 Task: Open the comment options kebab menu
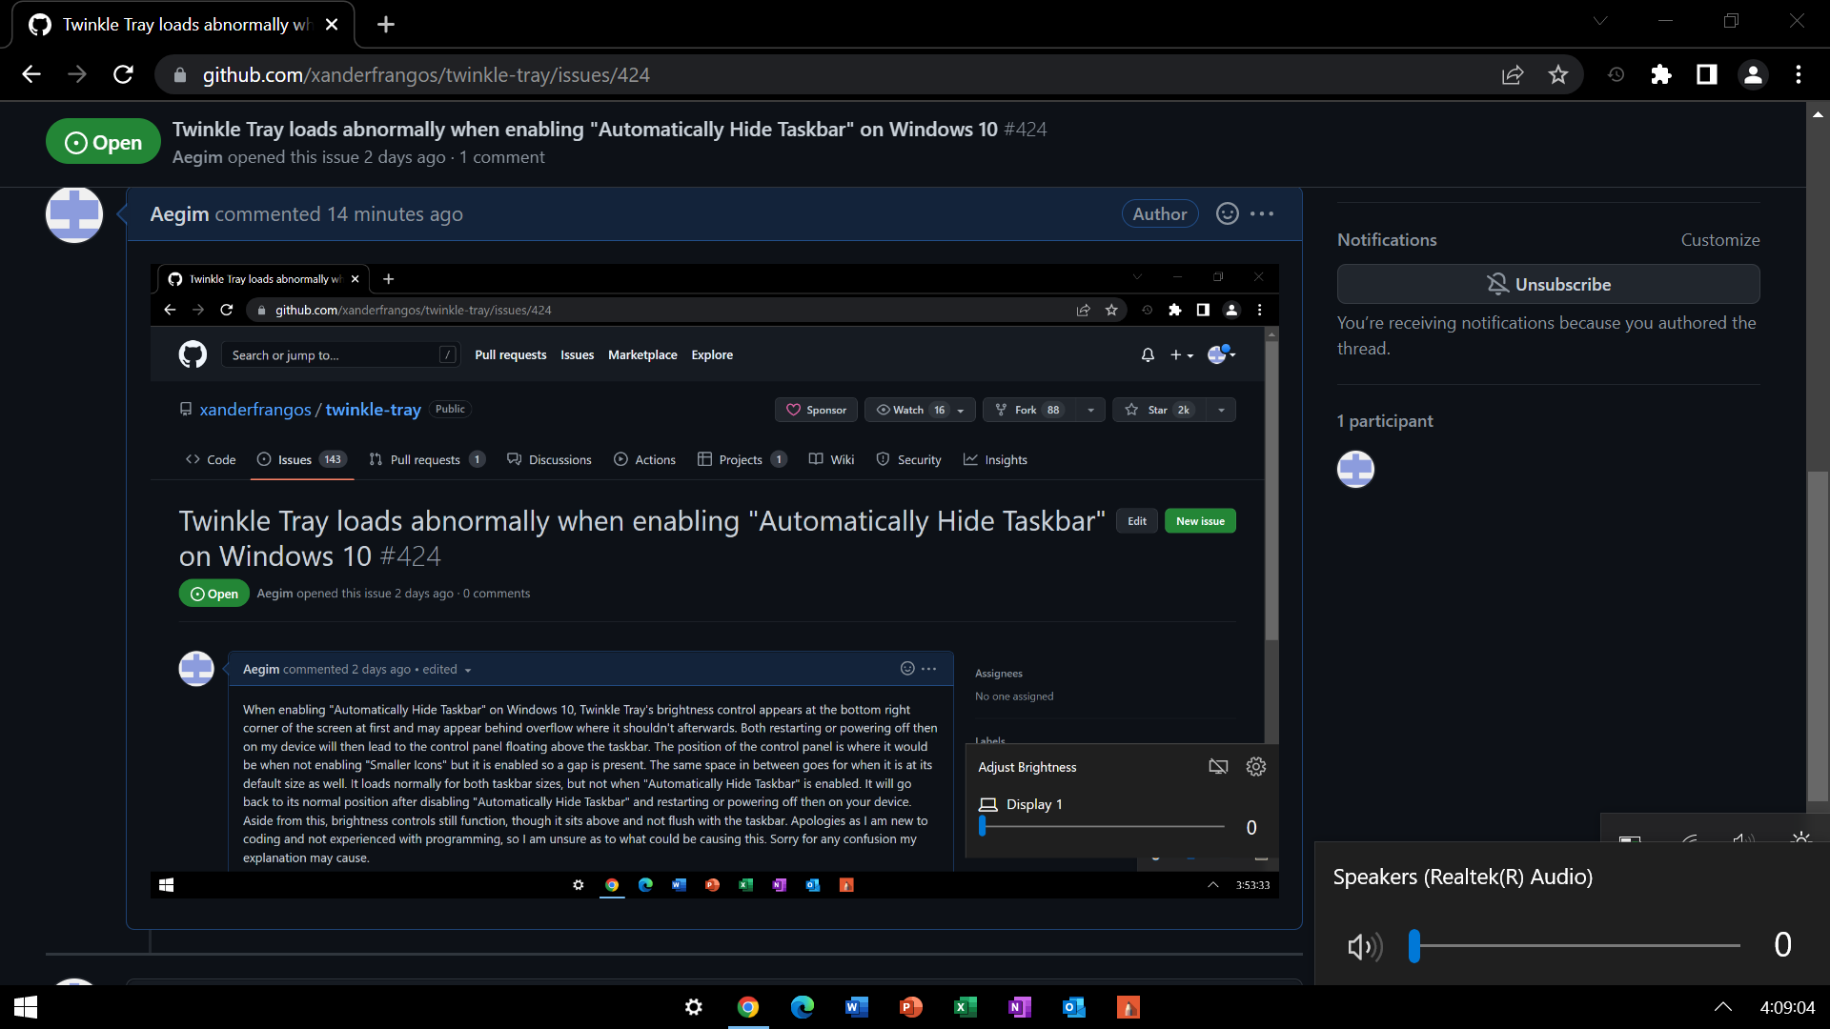[1263, 213]
